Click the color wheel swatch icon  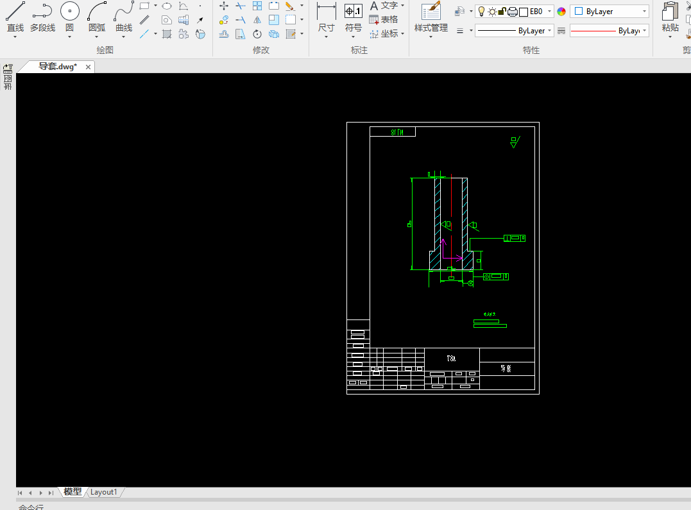(561, 12)
